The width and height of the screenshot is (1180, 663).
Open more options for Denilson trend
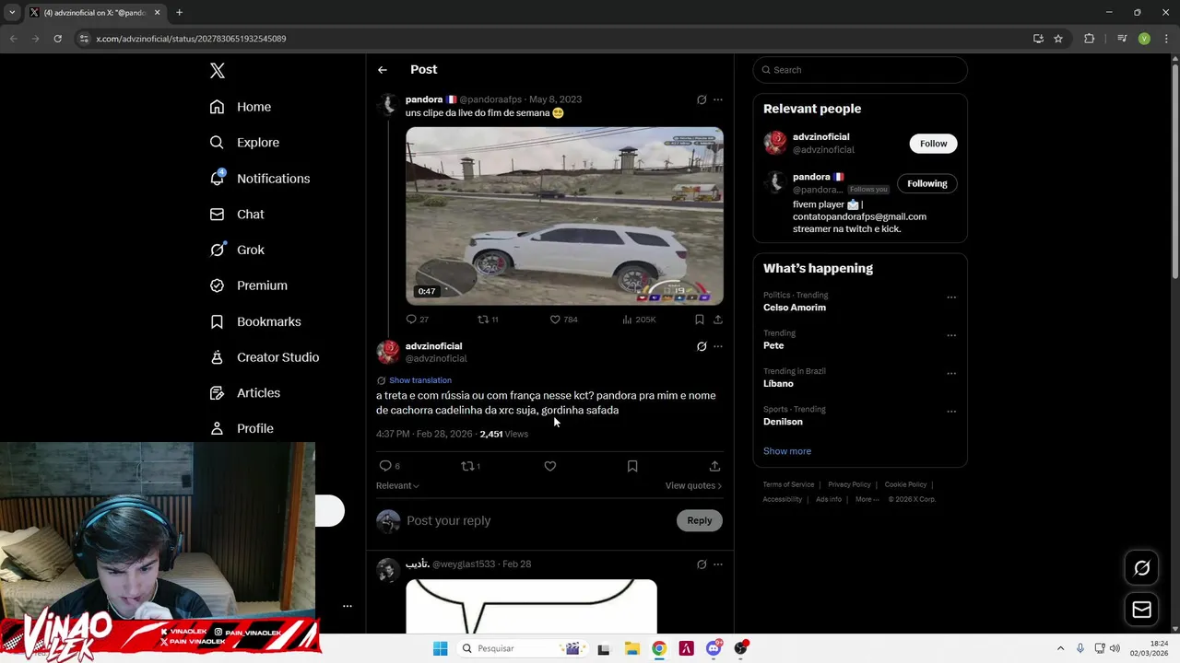tap(951, 412)
